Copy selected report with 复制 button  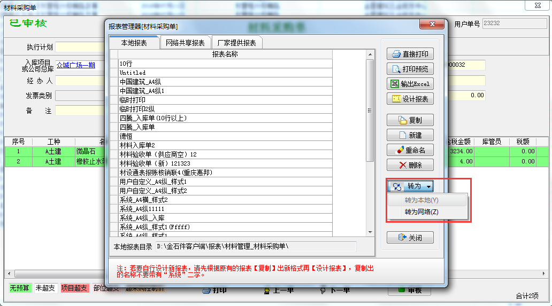click(410, 120)
